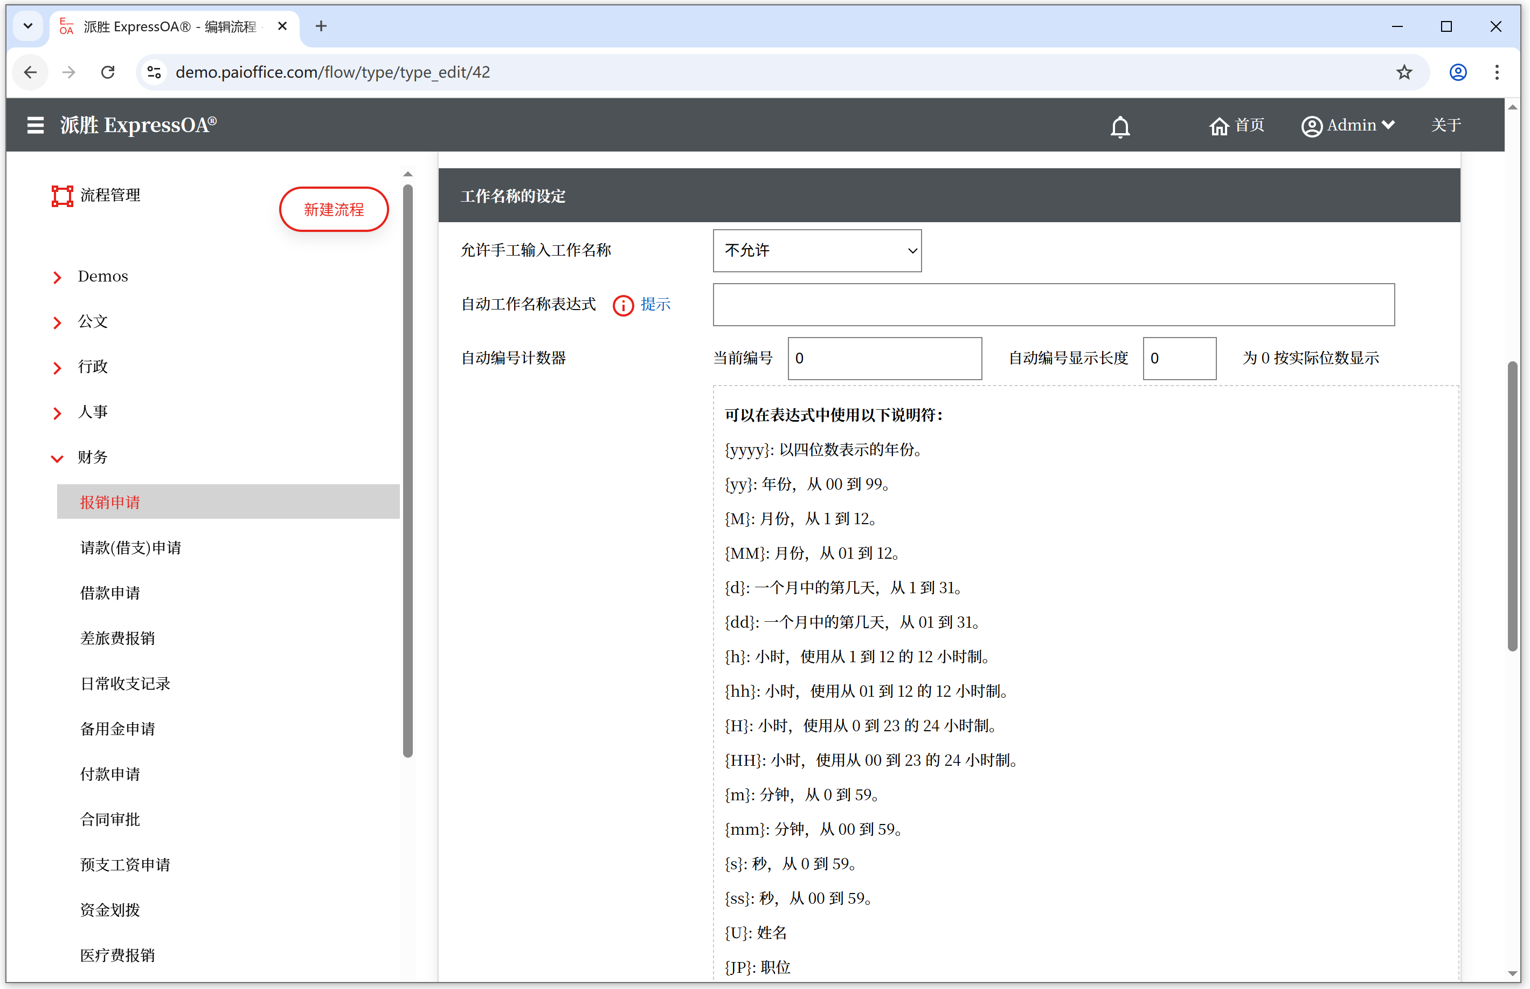Collapse the 财务 category
This screenshot has width=1530, height=989.
pos(57,458)
